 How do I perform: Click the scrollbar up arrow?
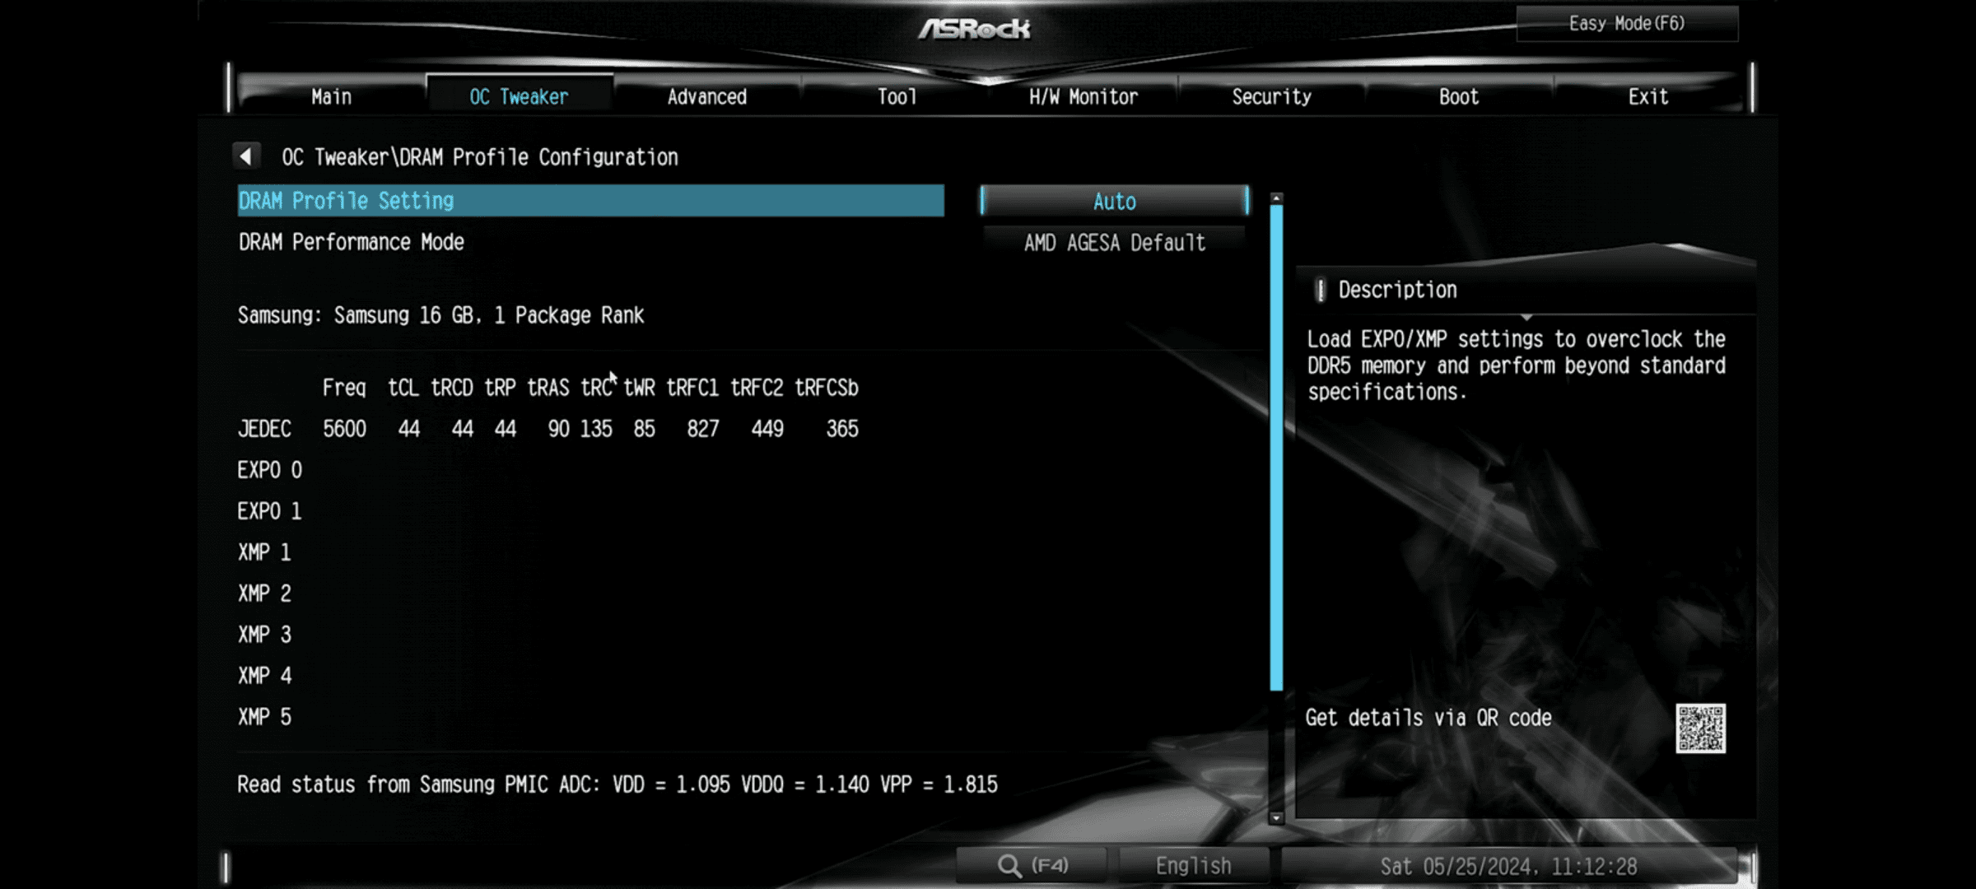point(1276,198)
